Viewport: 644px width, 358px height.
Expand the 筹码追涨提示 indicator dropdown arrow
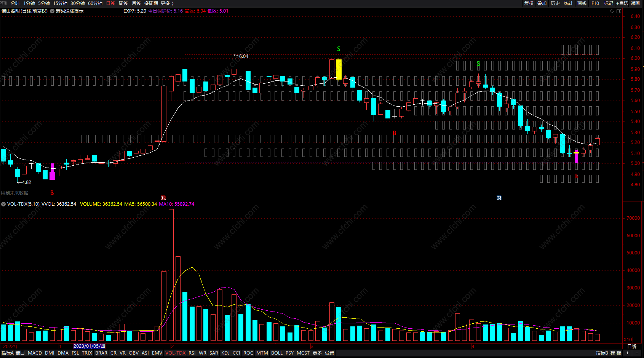tap(52, 11)
